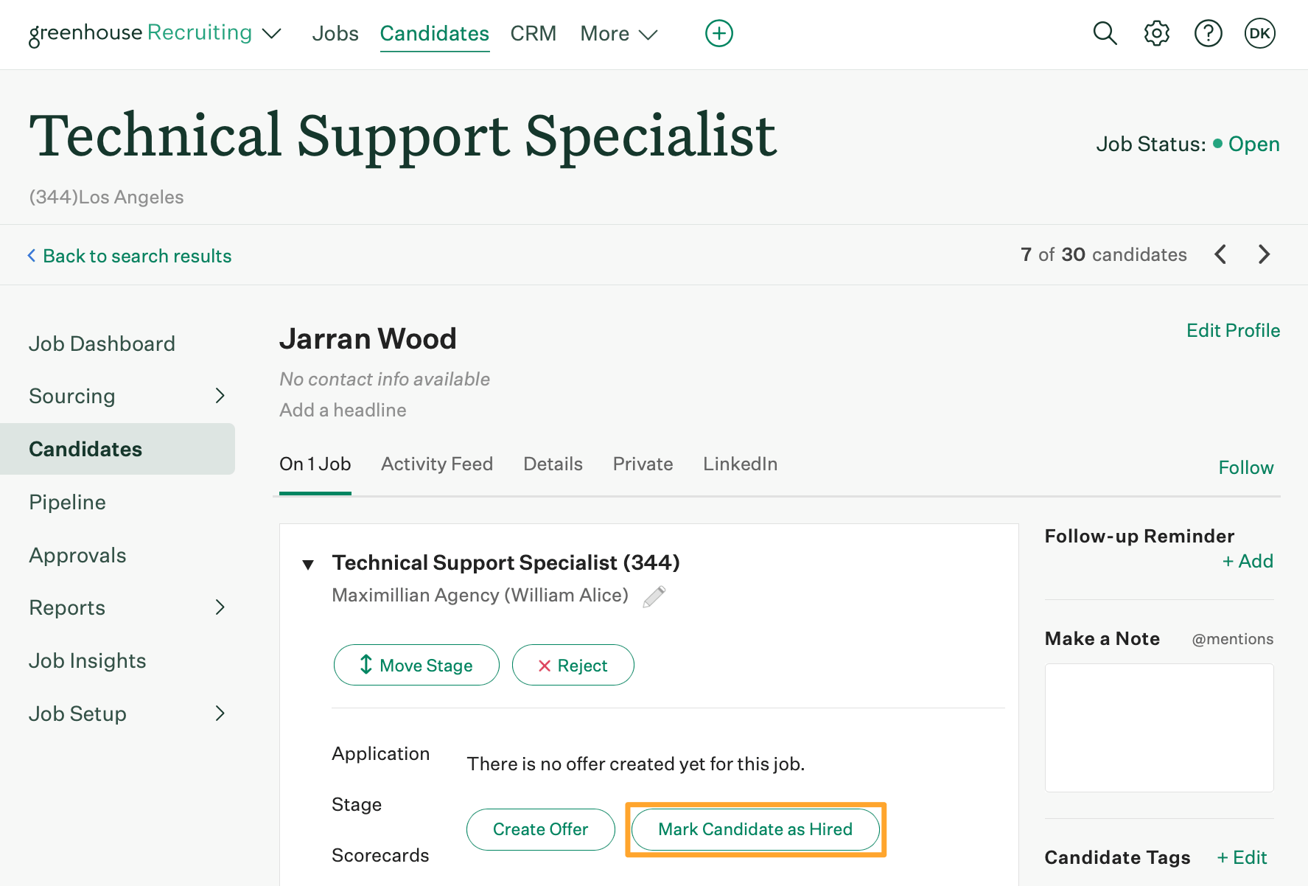This screenshot has width=1308, height=886.
Task: Go to next candidate with right arrow
Action: coord(1264,254)
